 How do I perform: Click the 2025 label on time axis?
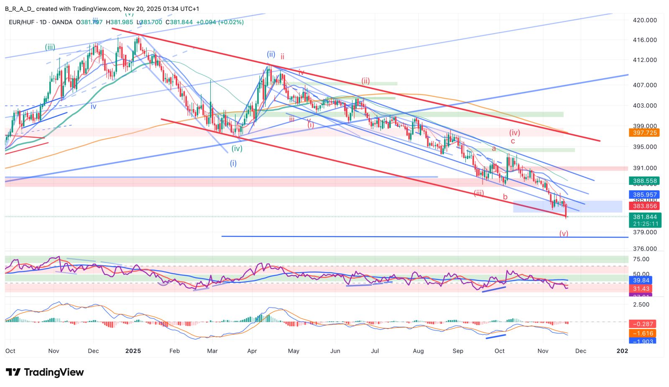point(133,351)
